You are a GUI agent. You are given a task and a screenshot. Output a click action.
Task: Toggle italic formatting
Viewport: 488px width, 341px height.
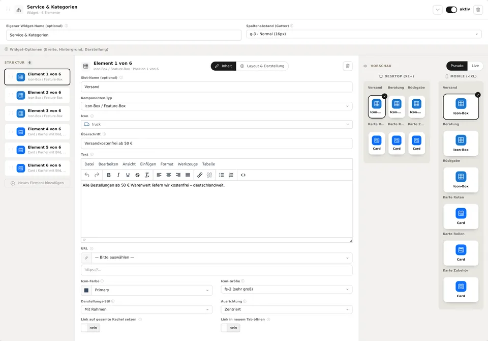point(118,175)
